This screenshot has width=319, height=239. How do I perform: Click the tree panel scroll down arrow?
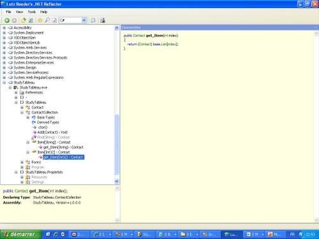pyautogui.click(x=117, y=181)
